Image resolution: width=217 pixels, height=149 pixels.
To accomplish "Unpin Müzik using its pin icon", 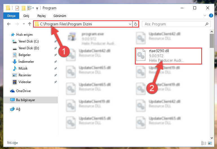I will coord(56,68).
